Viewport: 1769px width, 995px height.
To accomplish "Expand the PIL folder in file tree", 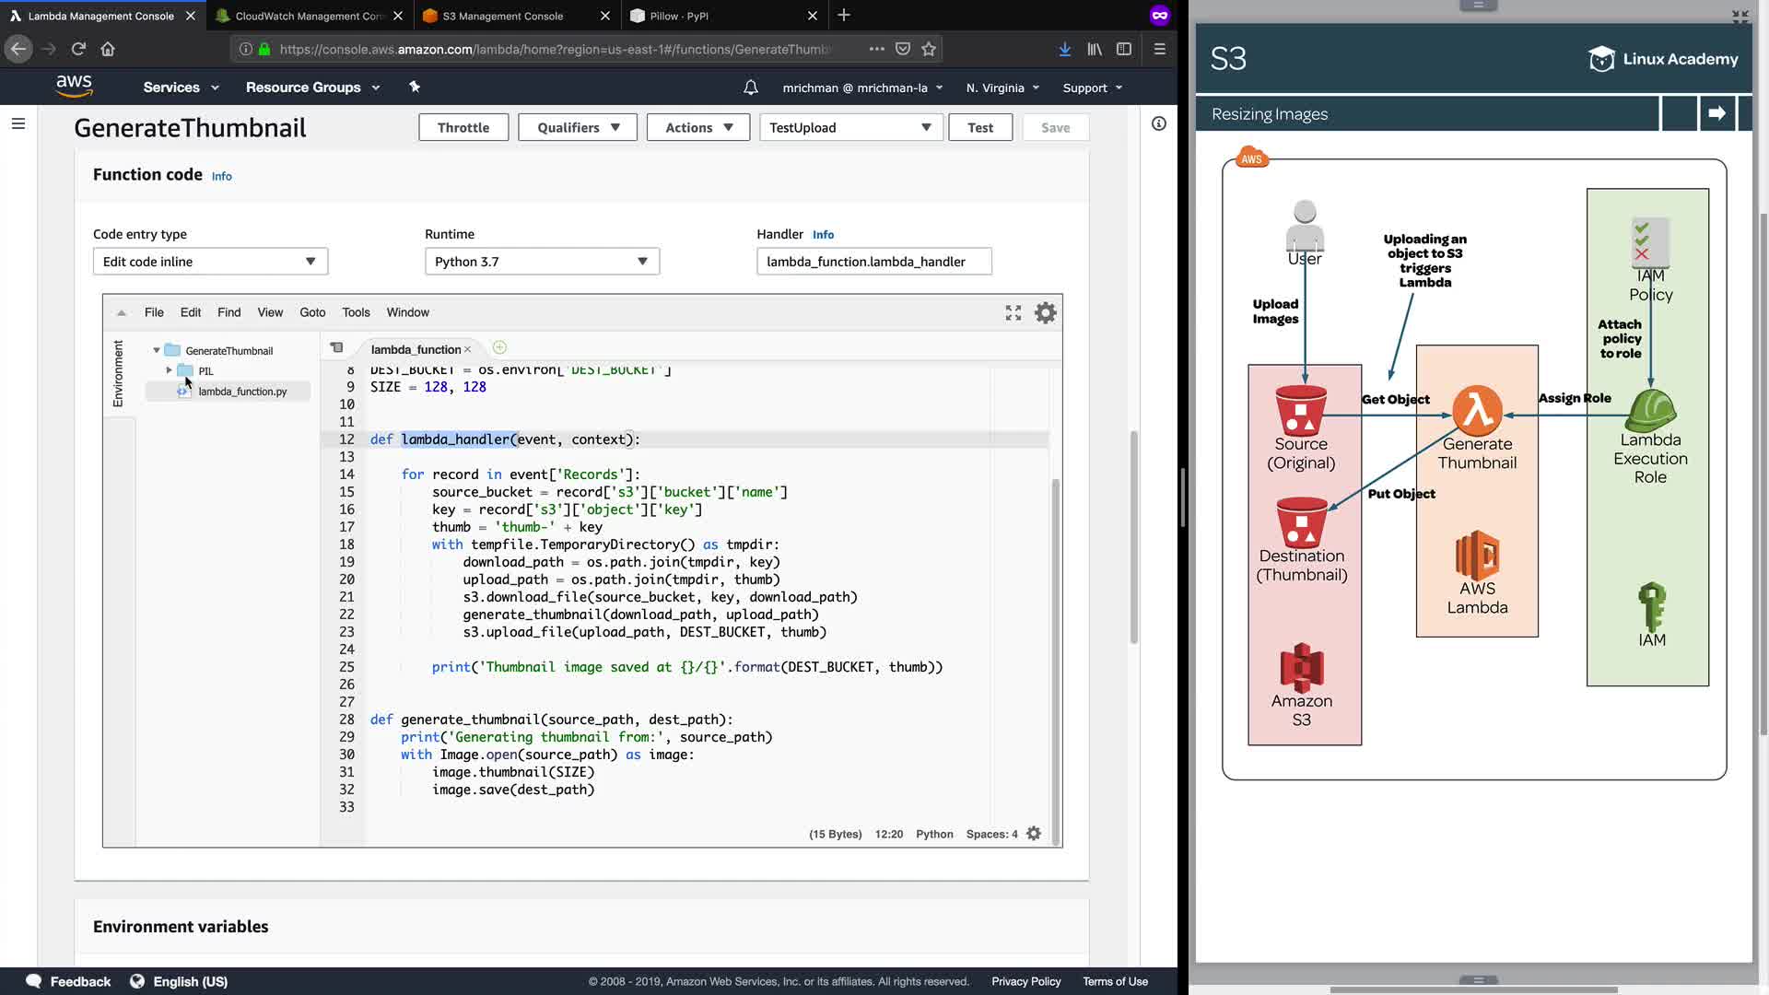I will (x=170, y=370).
